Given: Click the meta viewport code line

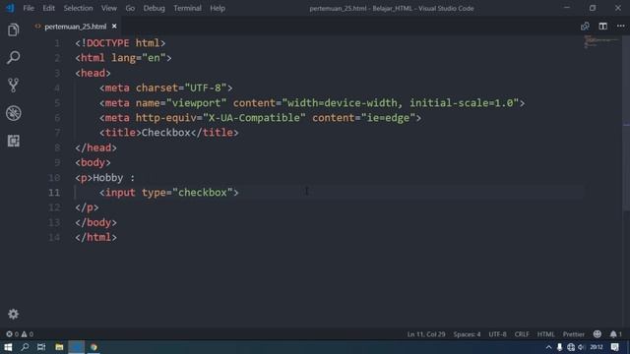Looking at the screenshot, I should [312, 103].
